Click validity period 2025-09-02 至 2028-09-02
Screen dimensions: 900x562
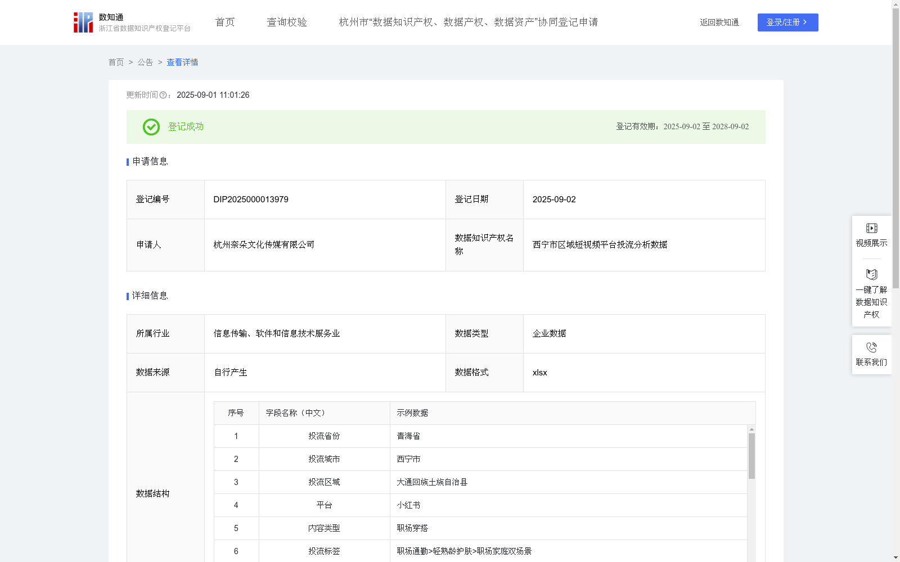click(x=706, y=127)
